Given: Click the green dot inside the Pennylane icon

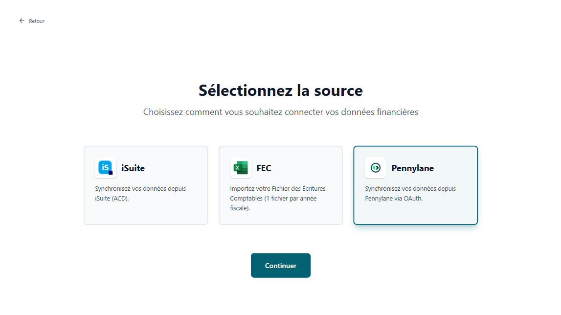Looking at the screenshot, I should click(x=375, y=168).
